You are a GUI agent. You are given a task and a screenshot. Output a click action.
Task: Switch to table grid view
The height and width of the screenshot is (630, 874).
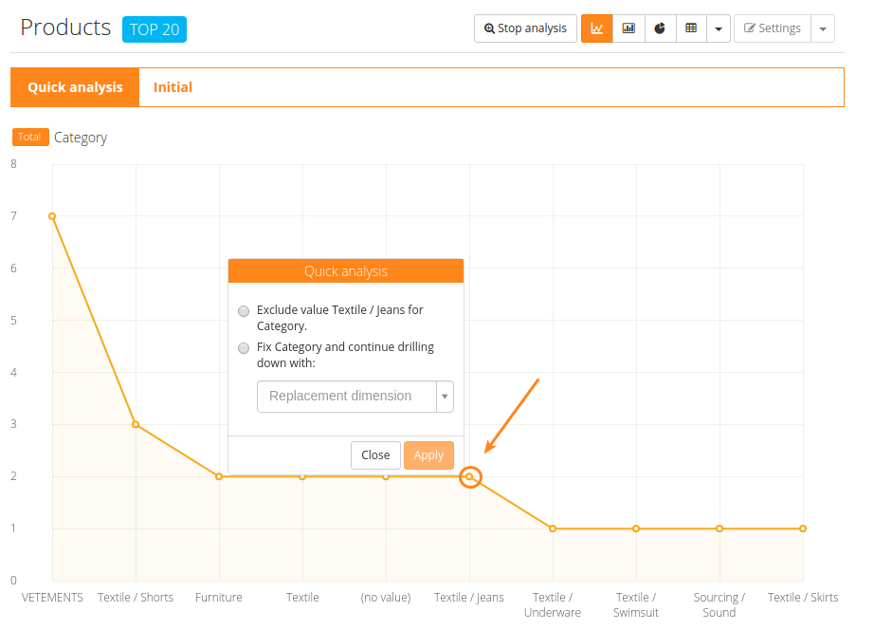691,28
